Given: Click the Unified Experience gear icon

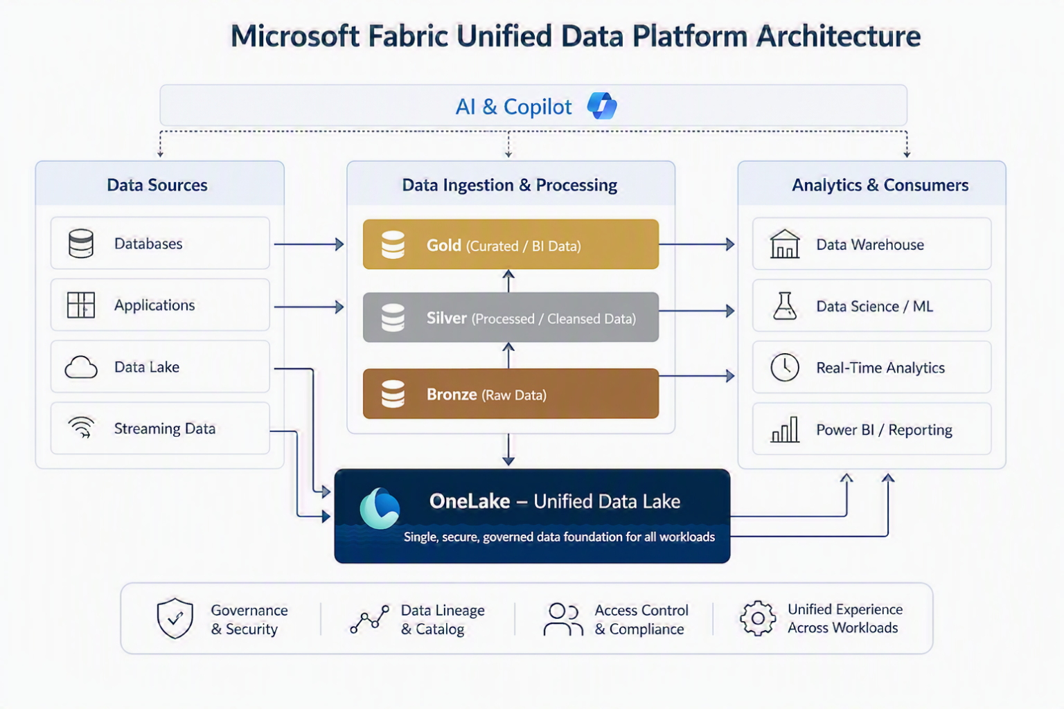Looking at the screenshot, I should click(758, 618).
